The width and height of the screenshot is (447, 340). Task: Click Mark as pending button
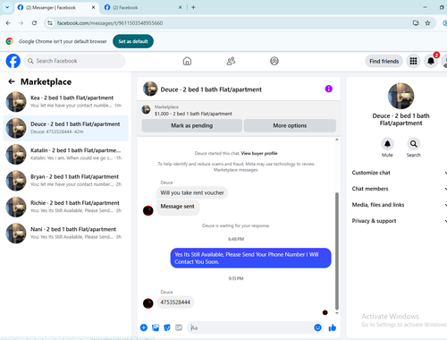point(191,125)
